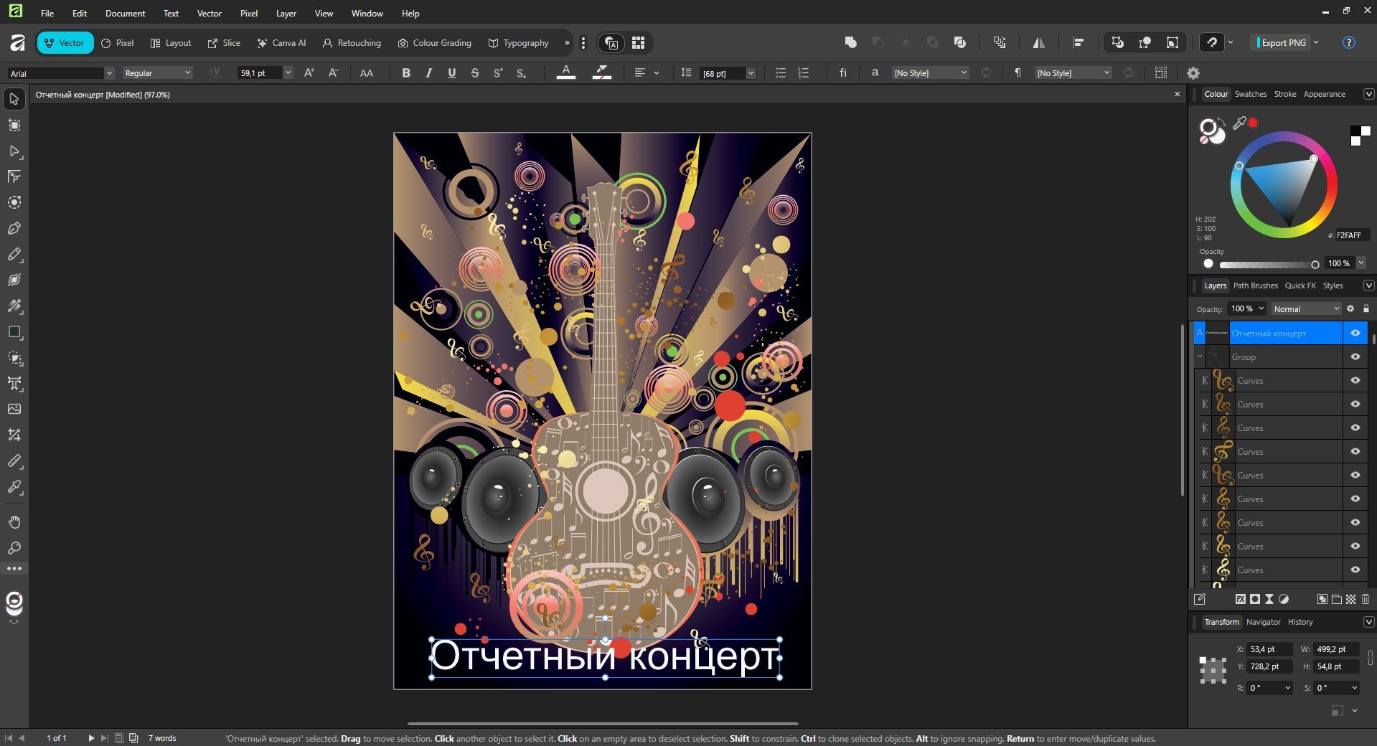The height and width of the screenshot is (746, 1377).
Task: Switch to the Swatches tab
Action: pyautogui.click(x=1250, y=94)
